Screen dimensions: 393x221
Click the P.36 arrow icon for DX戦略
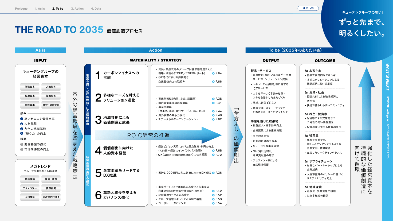tap(213, 173)
